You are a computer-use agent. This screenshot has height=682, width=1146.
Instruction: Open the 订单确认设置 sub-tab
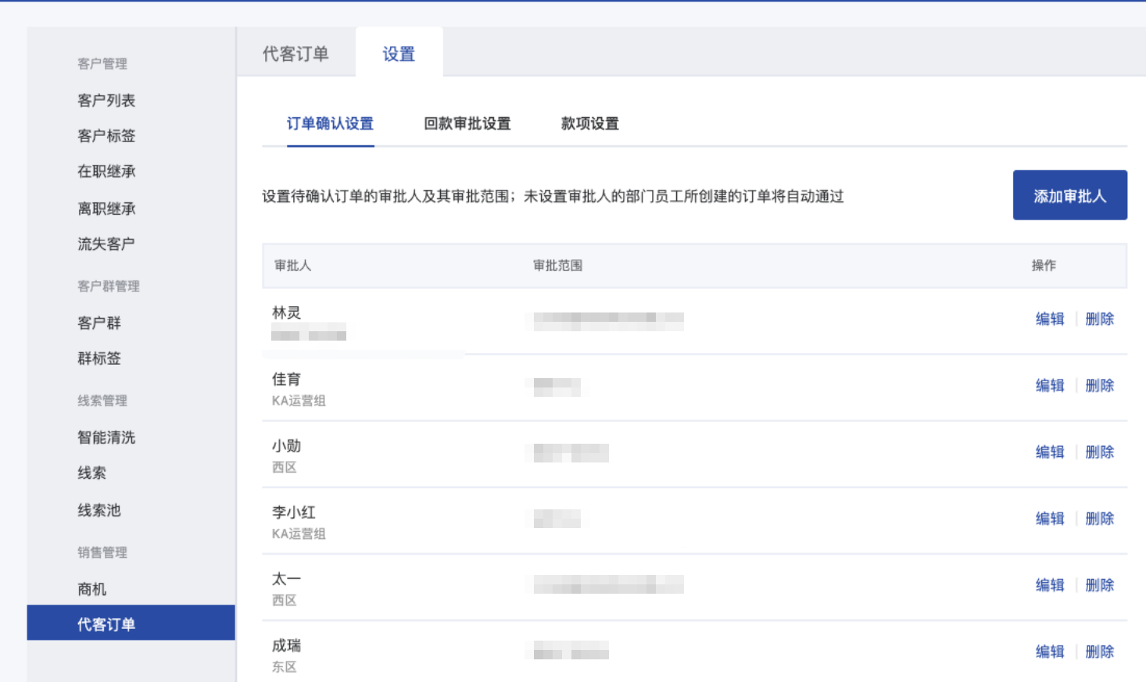click(330, 123)
